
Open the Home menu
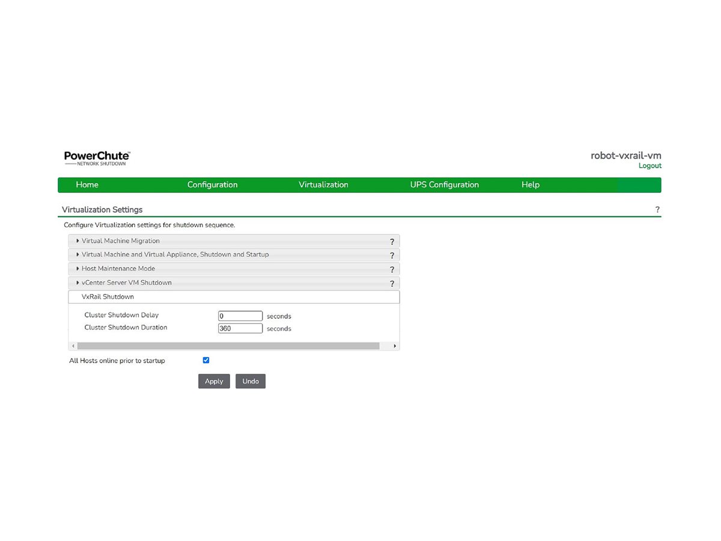click(x=87, y=185)
